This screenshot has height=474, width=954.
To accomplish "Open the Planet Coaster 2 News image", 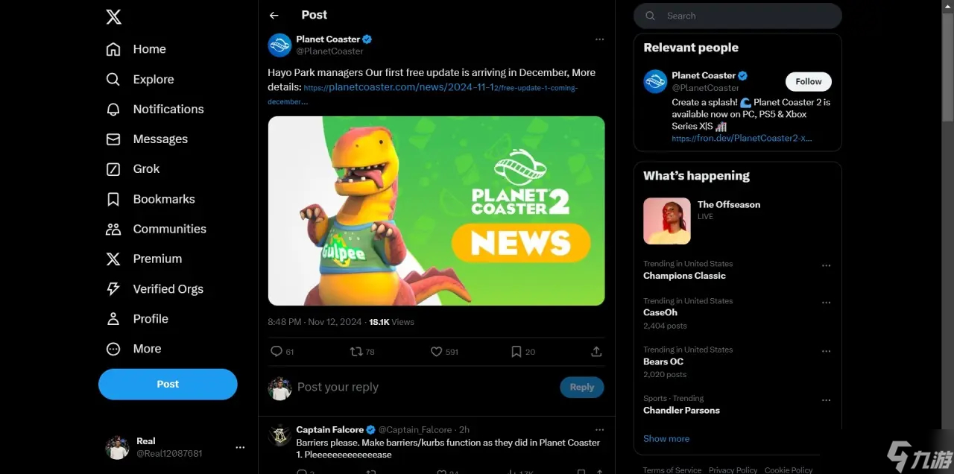I will (436, 210).
